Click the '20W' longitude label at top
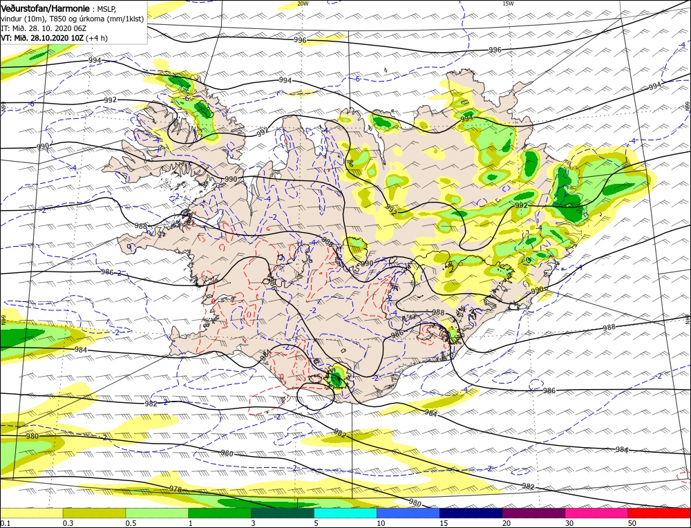This screenshot has height=528, width=691. point(303,3)
